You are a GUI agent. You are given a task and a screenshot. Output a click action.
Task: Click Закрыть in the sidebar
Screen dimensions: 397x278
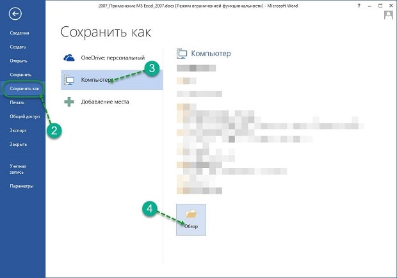tap(18, 144)
